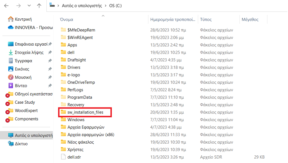Click the Forward navigation arrow
This screenshot has height=163, width=288.
coord(18,6)
